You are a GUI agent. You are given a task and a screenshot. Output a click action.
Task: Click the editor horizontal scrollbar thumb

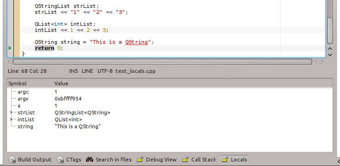(x=162, y=62)
